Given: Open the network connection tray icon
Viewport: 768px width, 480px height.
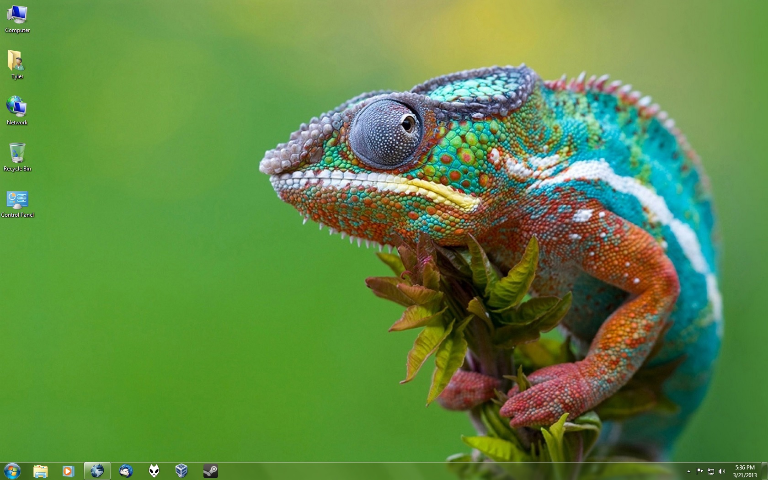Looking at the screenshot, I should coord(711,471).
